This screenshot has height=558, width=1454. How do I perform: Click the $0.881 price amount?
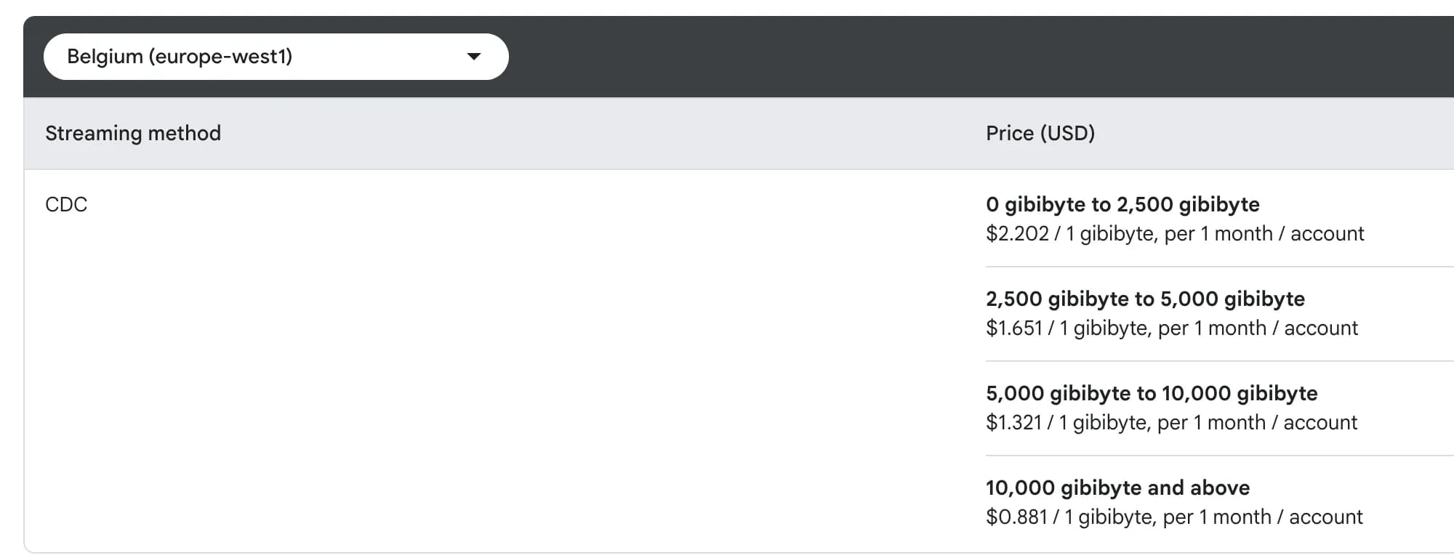pos(1016,517)
